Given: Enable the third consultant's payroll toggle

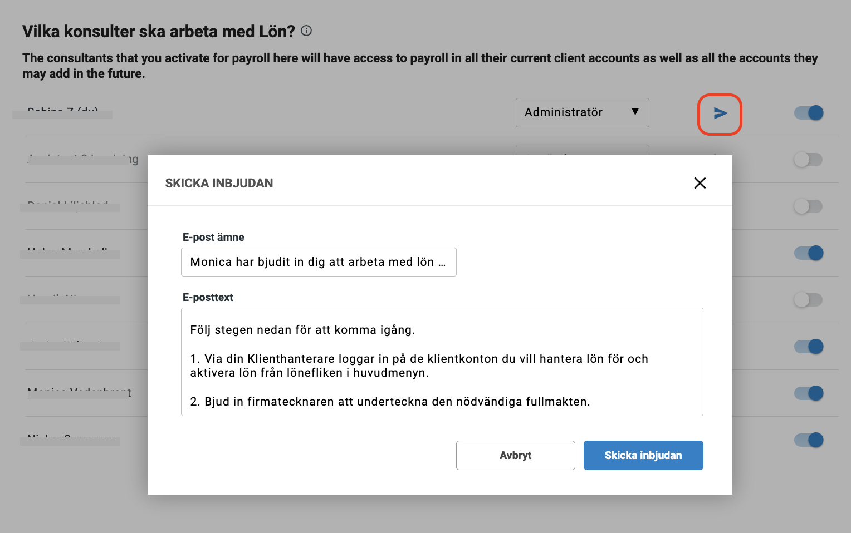Looking at the screenshot, I should 809,206.
